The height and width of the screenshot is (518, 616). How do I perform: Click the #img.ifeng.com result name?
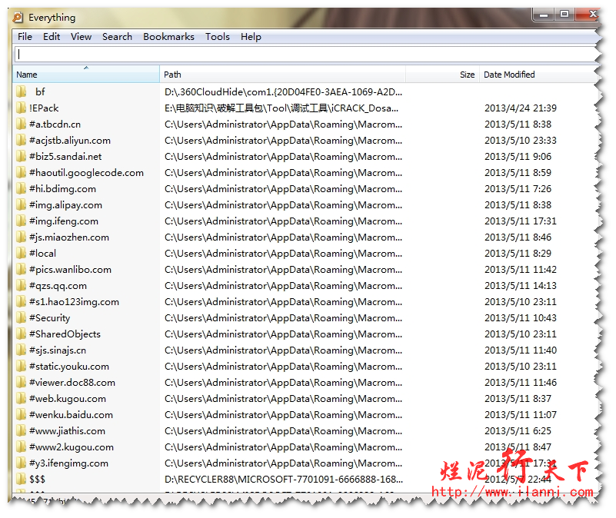(64, 221)
